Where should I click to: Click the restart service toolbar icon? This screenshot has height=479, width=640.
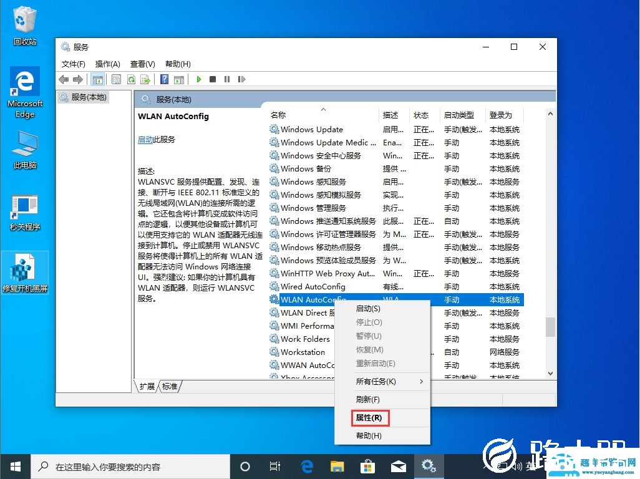click(x=242, y=79)
